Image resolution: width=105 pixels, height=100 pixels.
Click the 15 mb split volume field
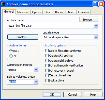point(23,82)
